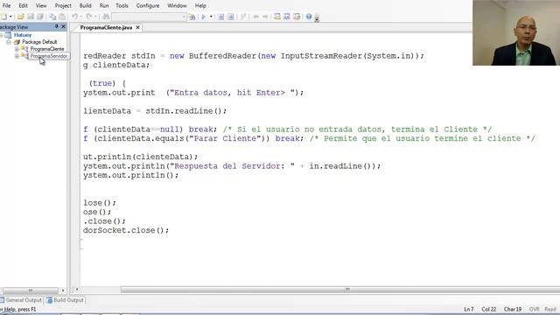Screen dimensions: 560x315
Task: Click the 'Col 22' status bar entry
Action: pyautogui.click(x=488, y=309)
